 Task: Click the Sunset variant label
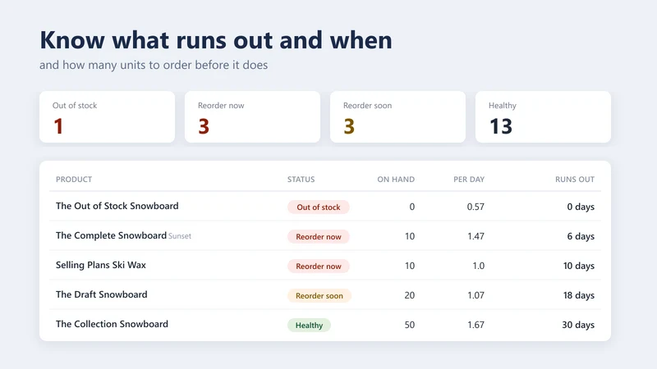[180, 236]
